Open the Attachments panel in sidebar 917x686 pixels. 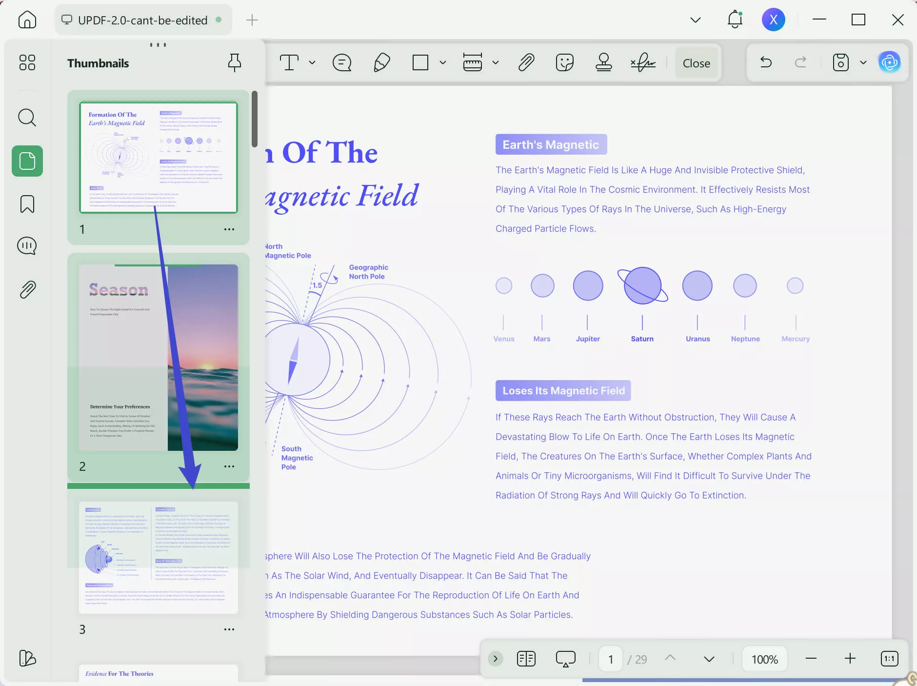point(27,289)
